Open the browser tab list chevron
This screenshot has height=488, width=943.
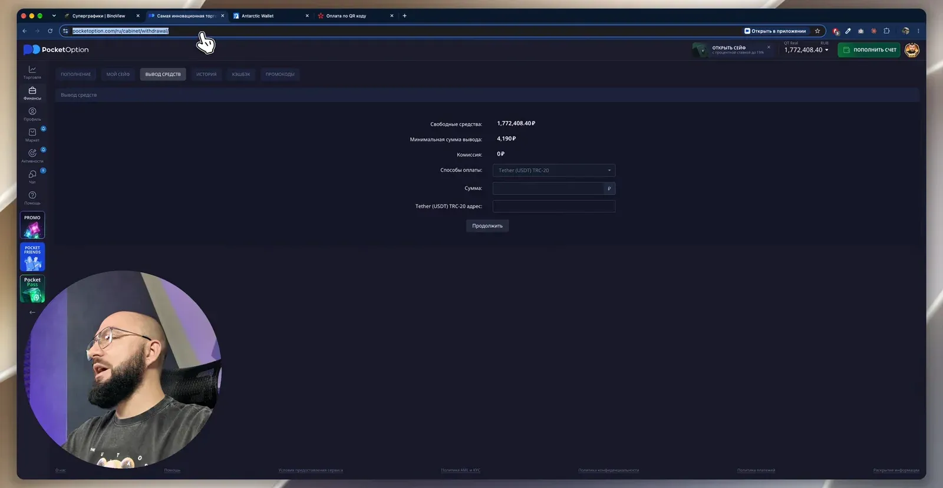pyautogui.click(x=54, y=16)
